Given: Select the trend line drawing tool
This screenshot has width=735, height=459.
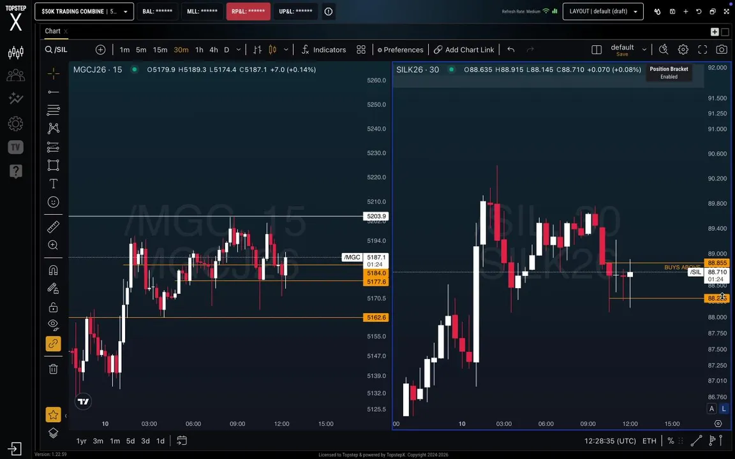Looking at the screenshot, I should (53, 92).
